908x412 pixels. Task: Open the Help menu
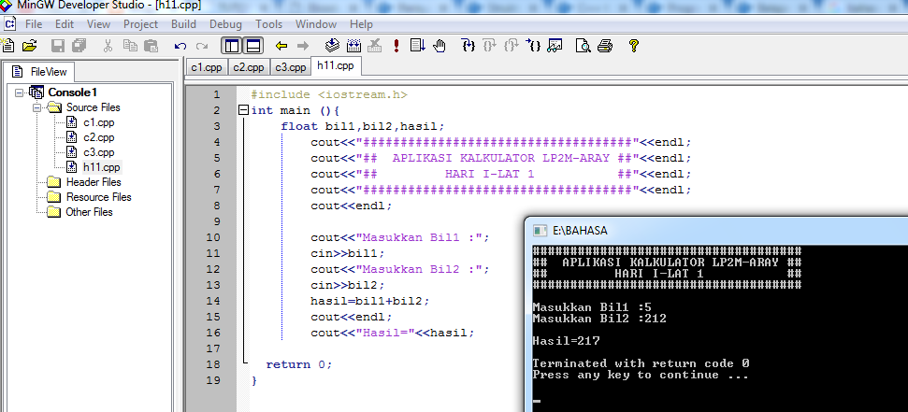pos(361,24)
